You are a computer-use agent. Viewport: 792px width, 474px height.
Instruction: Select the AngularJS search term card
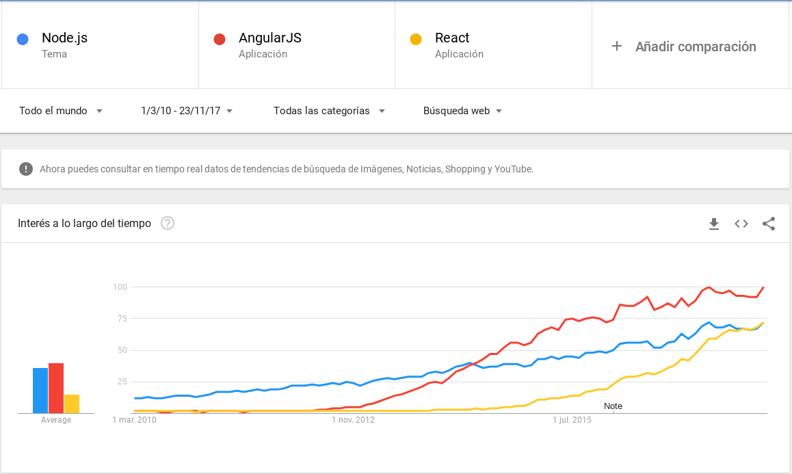tap(297, 45)
